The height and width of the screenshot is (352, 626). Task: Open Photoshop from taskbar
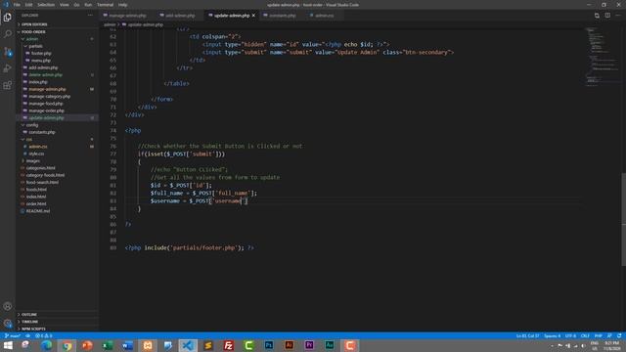point(269,345)
